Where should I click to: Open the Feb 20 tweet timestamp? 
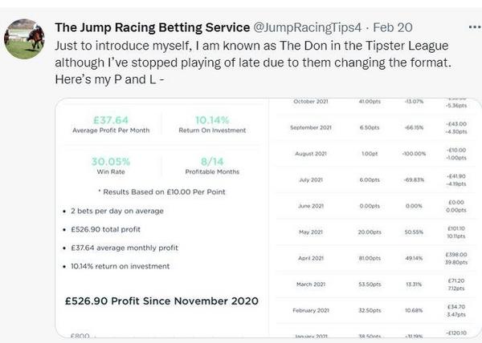(x=393, y=27)
